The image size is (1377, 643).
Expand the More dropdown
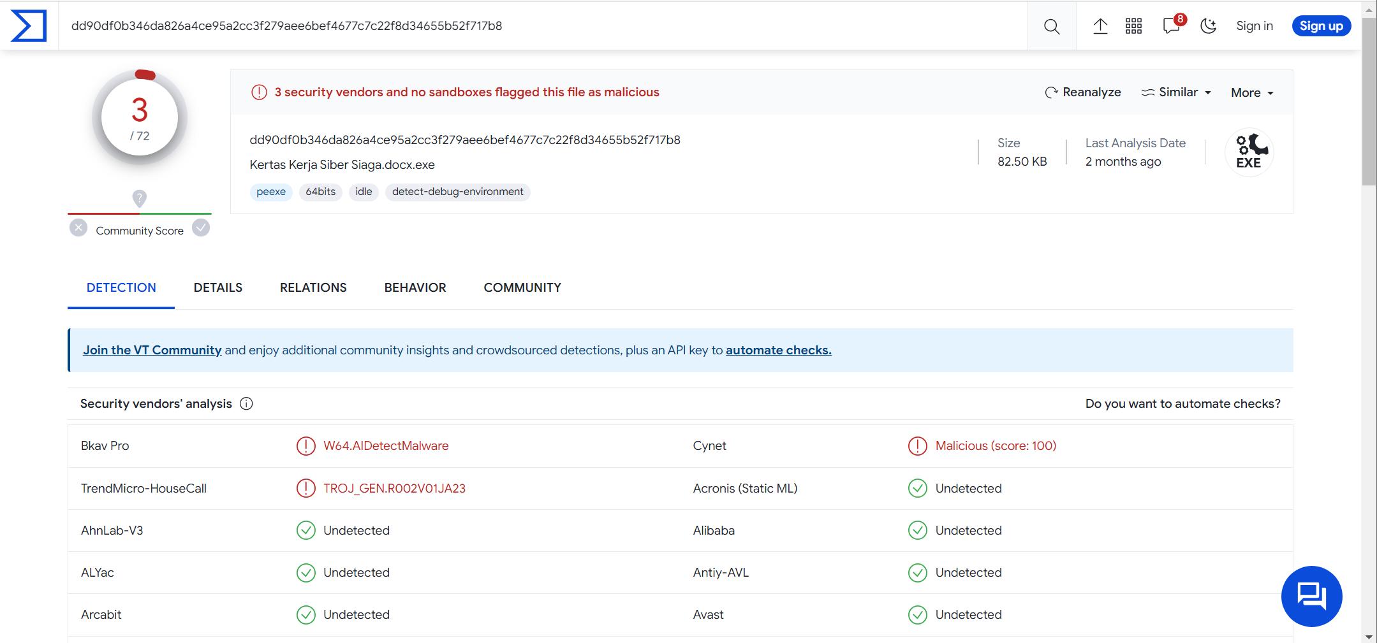point(1252,93)
